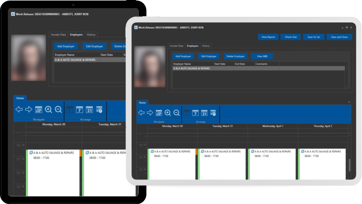Select the timeline schedule view icon
The width and height of the screenshot is (362, 204).
[213, 113]
